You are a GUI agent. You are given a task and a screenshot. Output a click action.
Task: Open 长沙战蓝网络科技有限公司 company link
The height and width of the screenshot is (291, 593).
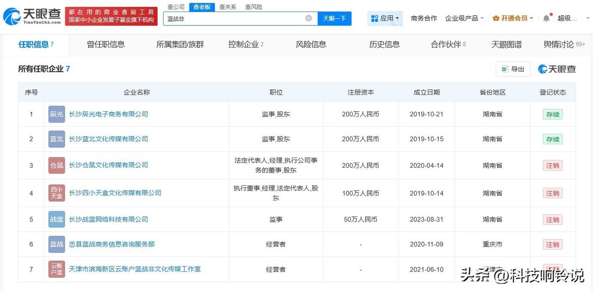click(108, 219)
